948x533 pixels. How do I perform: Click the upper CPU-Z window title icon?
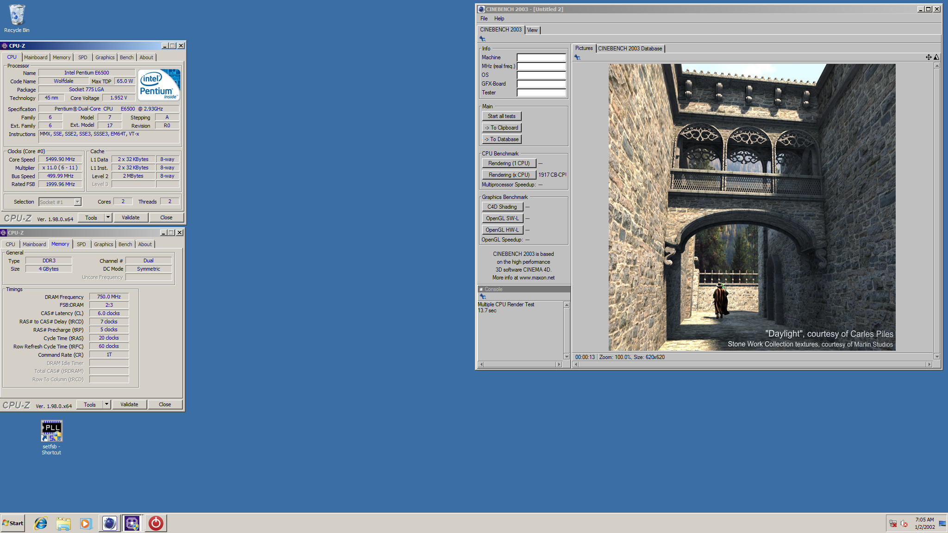[x=5, y=46]
